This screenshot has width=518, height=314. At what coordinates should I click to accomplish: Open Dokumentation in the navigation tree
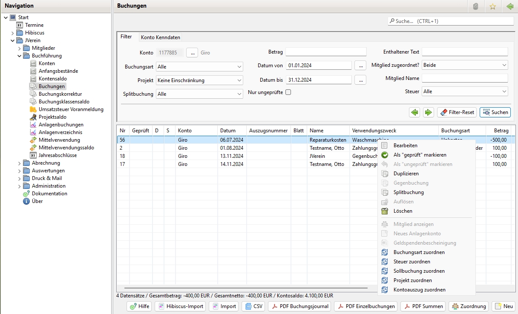[49, 194]
